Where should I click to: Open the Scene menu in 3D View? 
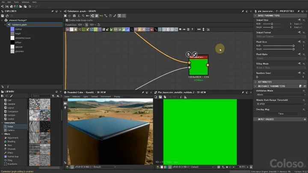67,97
